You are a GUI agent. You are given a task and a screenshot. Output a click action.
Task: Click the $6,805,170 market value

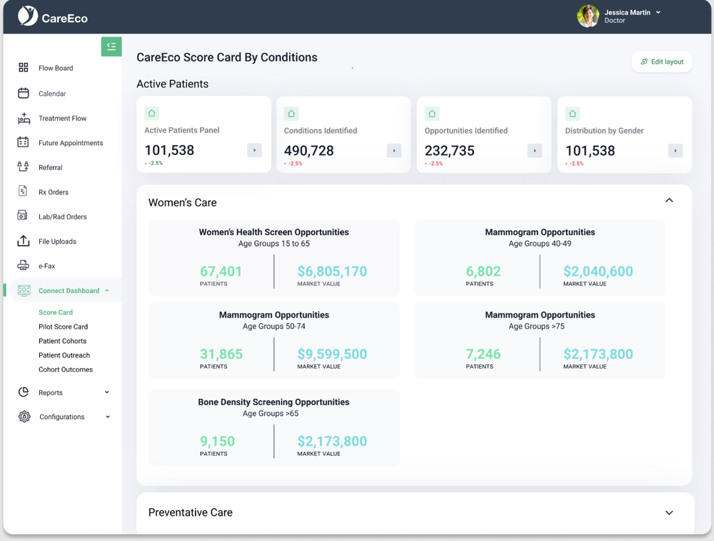332,271
